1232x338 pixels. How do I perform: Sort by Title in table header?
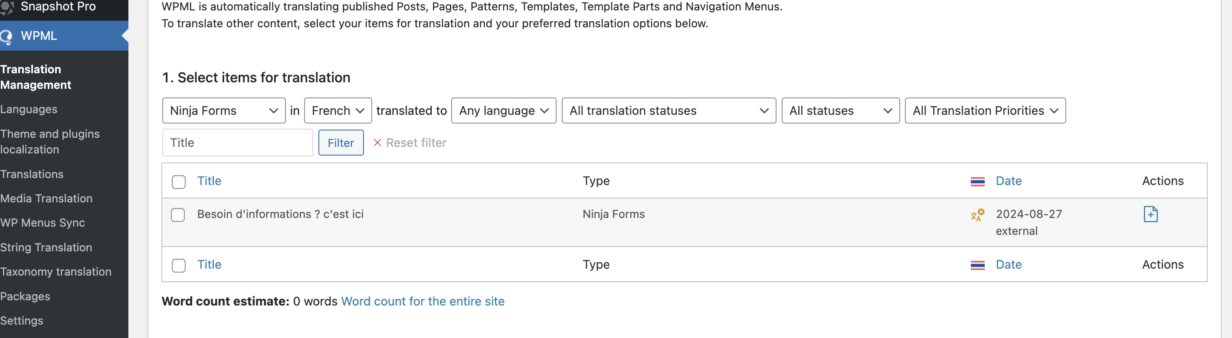tap(209, 181)
